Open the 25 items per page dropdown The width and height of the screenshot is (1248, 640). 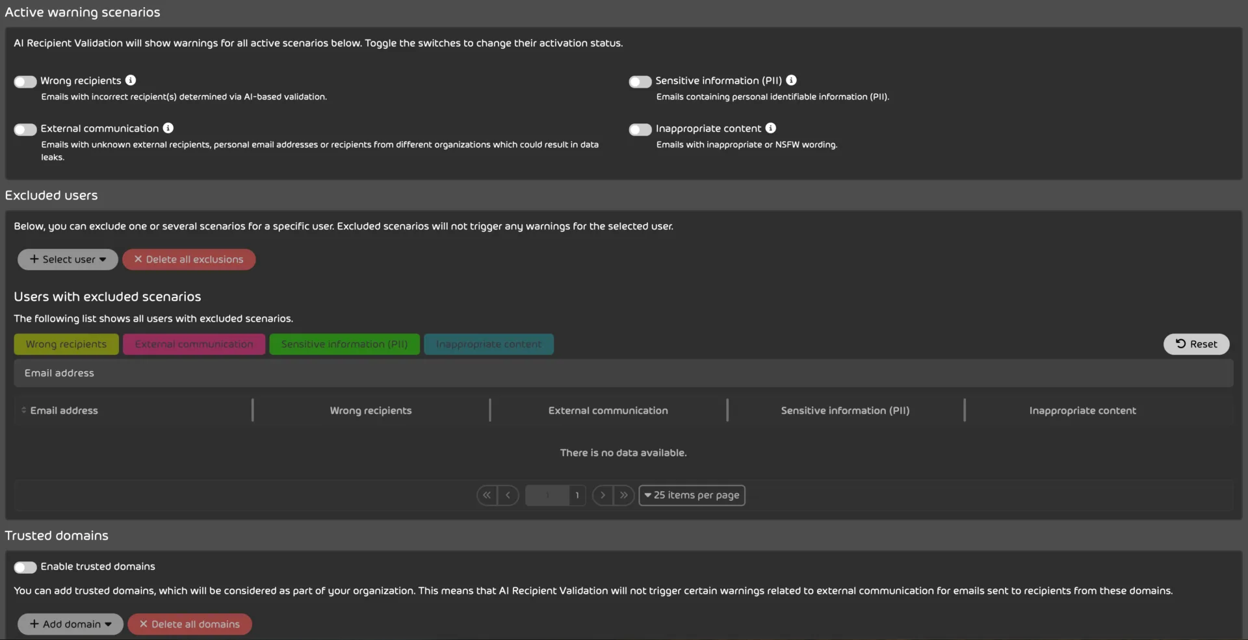692,495
